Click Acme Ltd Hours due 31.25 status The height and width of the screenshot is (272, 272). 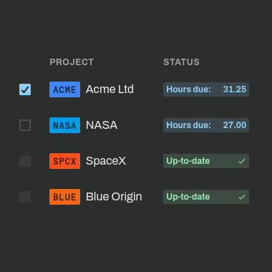coord(206,89)
